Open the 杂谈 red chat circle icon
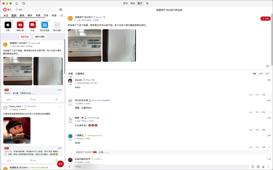This screenshot has width=273, height=170. (x=32, y=25)
